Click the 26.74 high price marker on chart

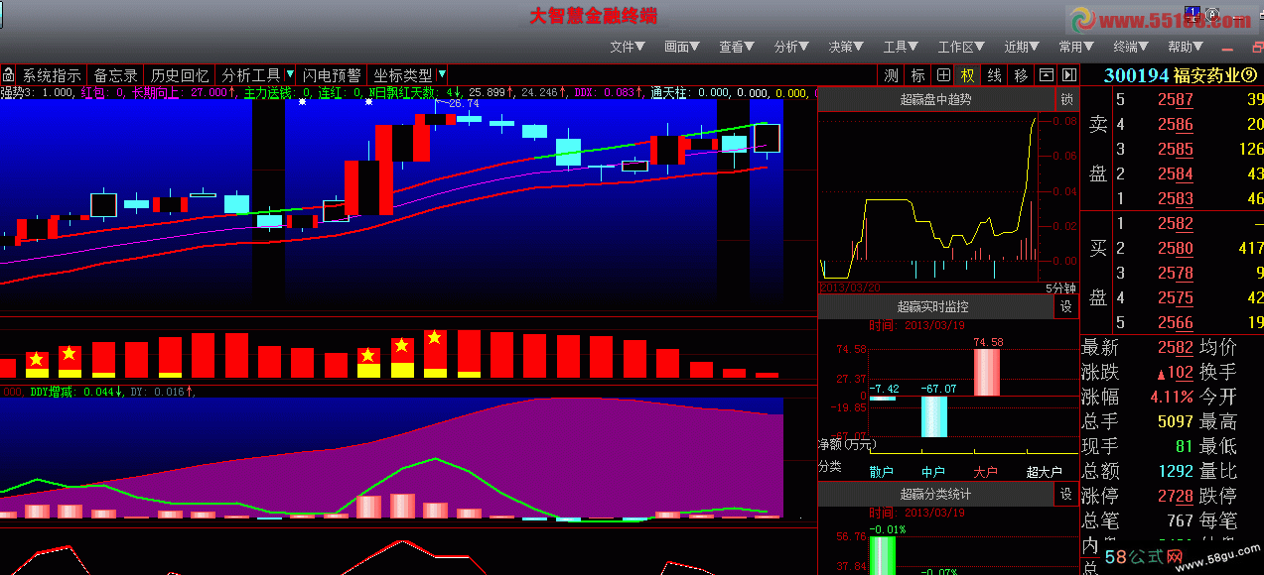[x=463, y=102]
